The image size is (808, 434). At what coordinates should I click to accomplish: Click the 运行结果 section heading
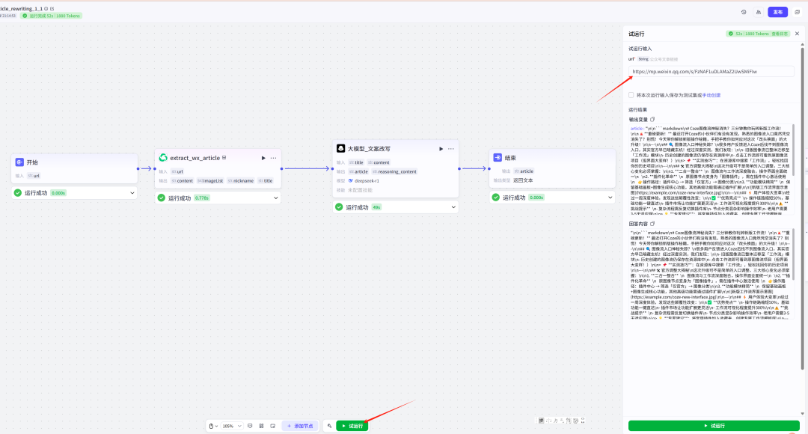click(638, 110)
